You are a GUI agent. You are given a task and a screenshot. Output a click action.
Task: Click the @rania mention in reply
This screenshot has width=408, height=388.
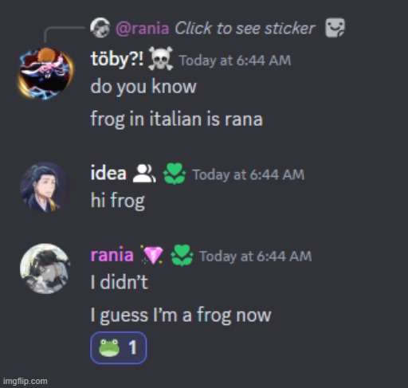point(142,29)
